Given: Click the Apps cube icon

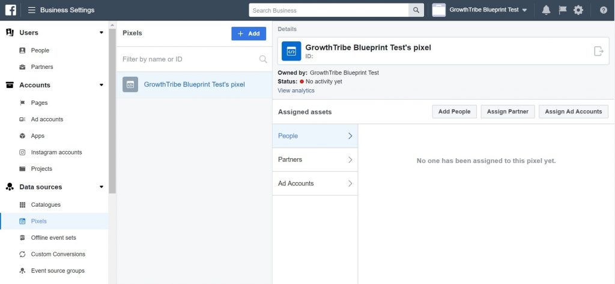Looking at the screenshot, I should tap(22, 136).
